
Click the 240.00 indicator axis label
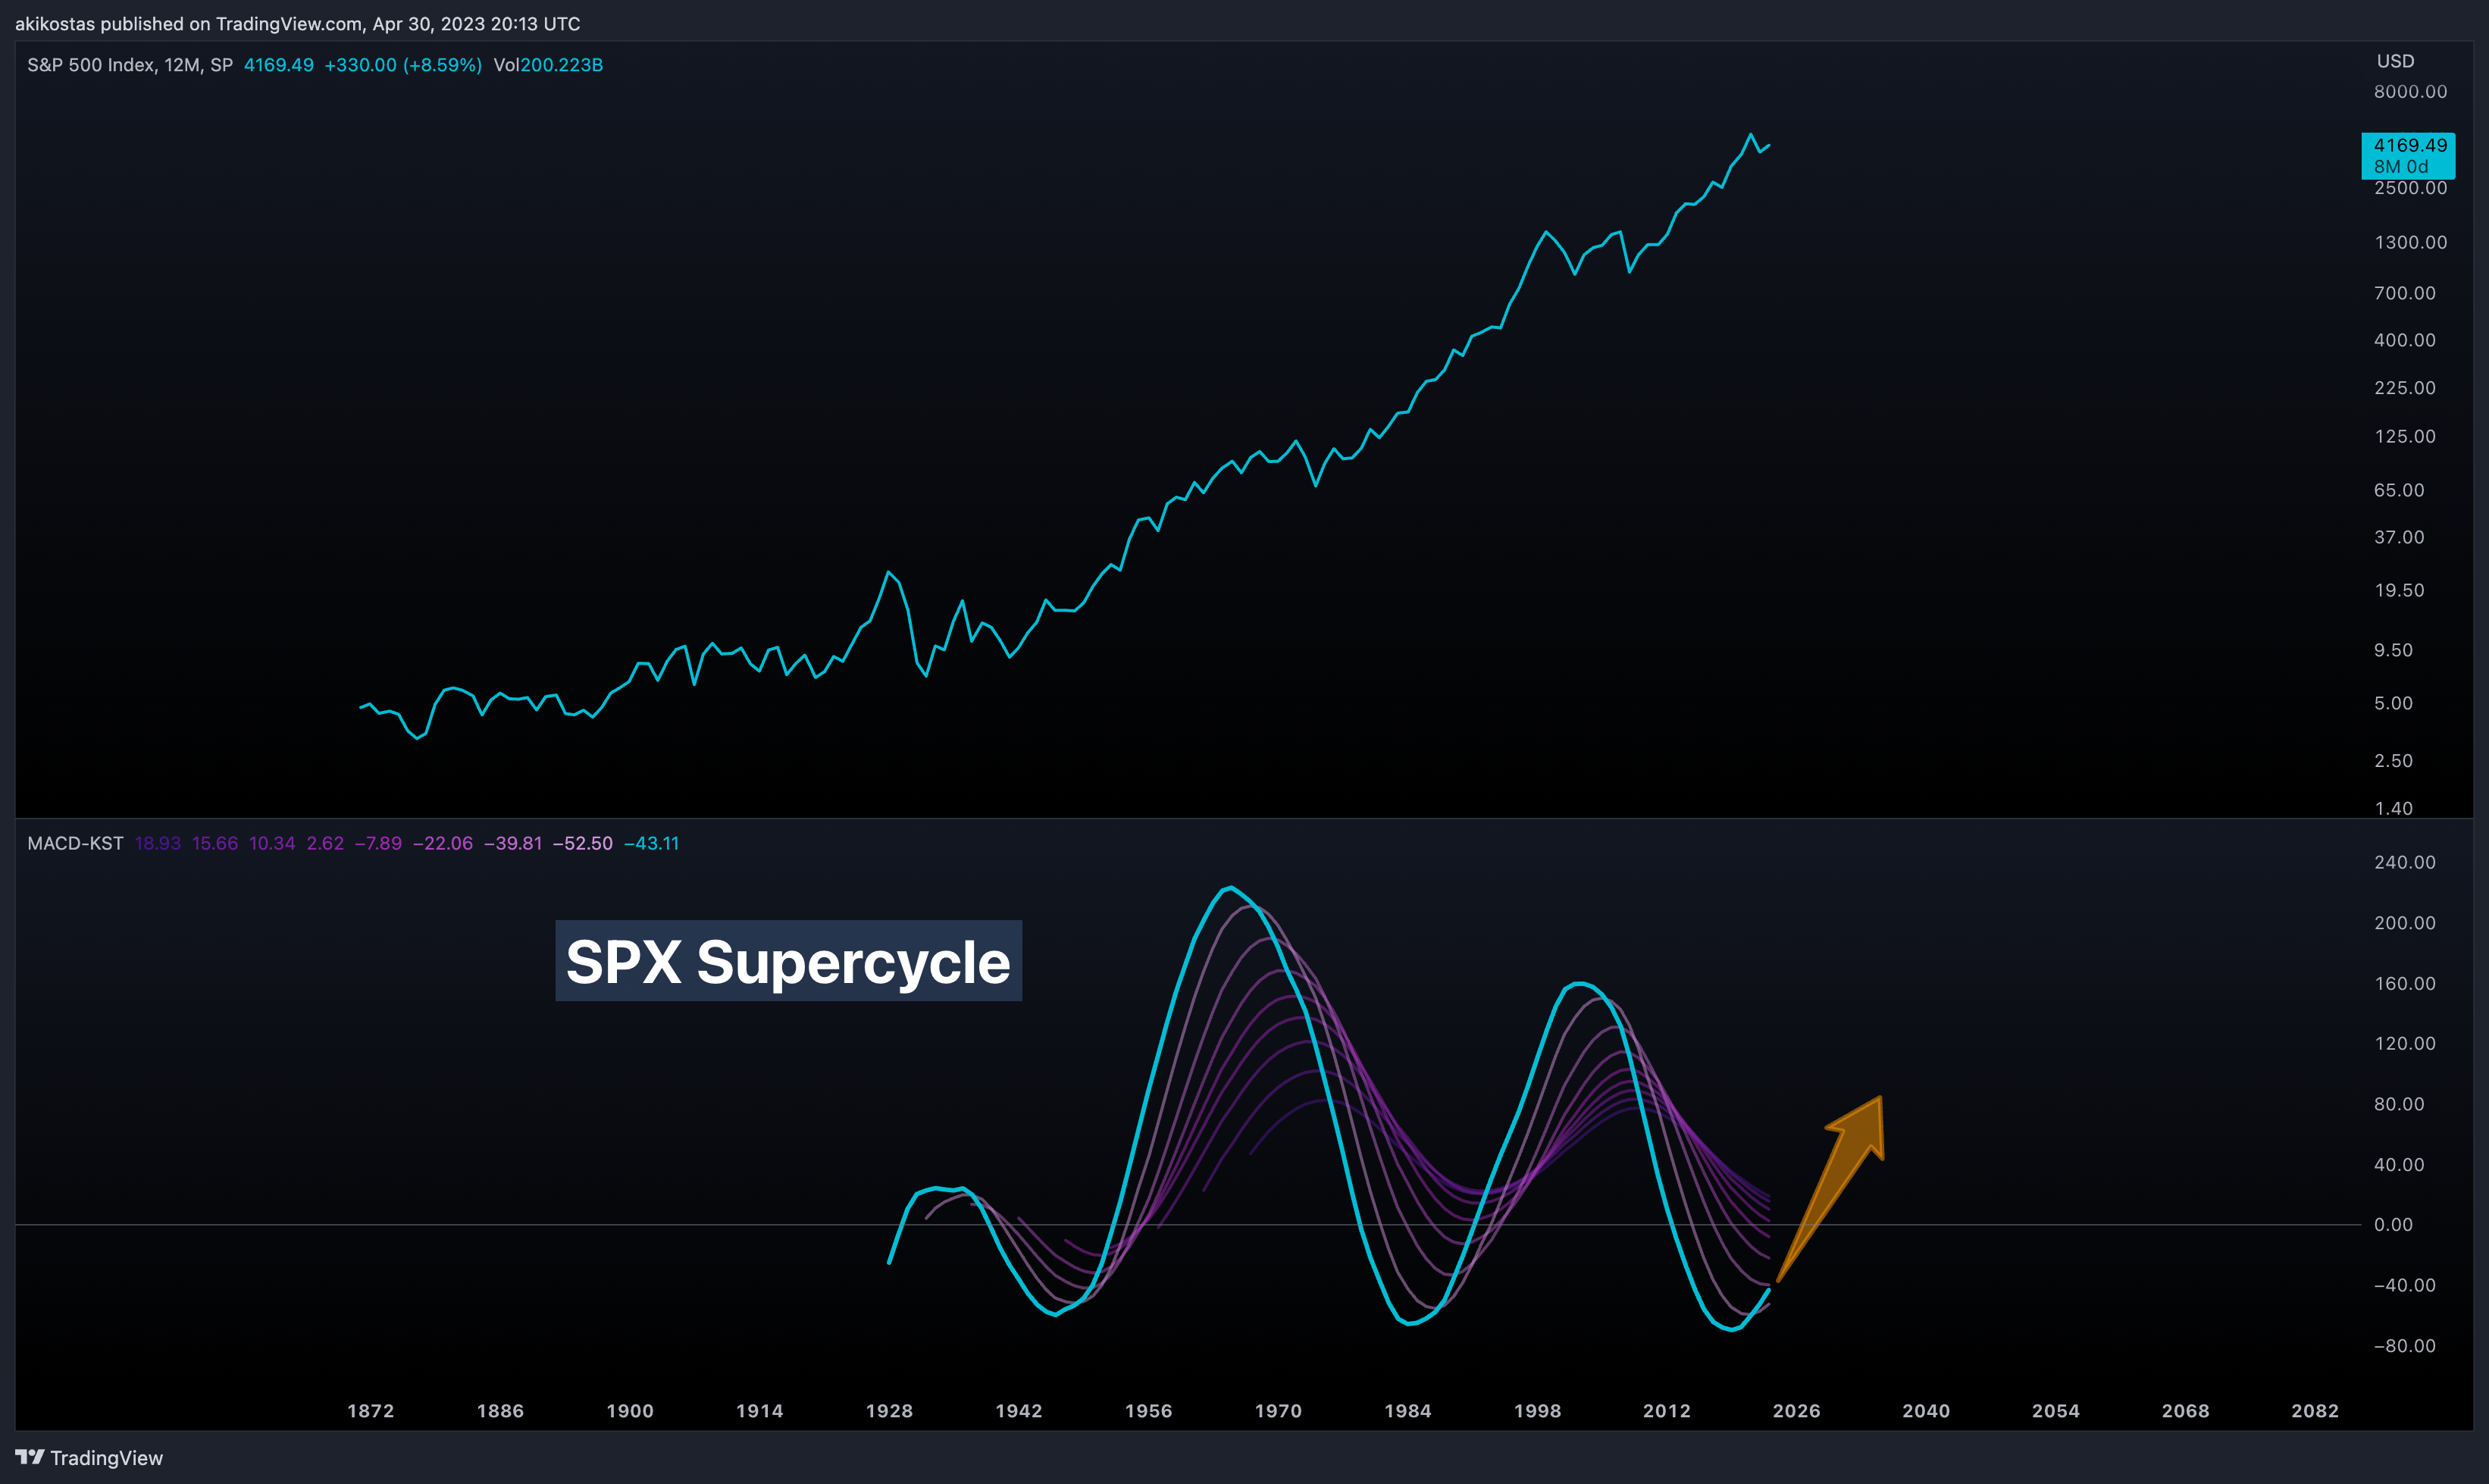click(x=2405, y=863)
